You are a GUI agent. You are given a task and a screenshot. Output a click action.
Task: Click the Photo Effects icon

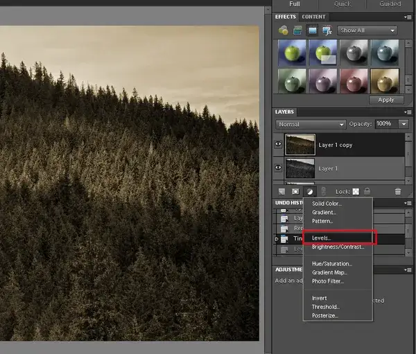[x=312, y=30]
